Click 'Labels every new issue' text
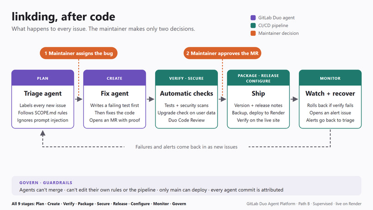The width and height of the screenshot is (373, 210). 43,105
